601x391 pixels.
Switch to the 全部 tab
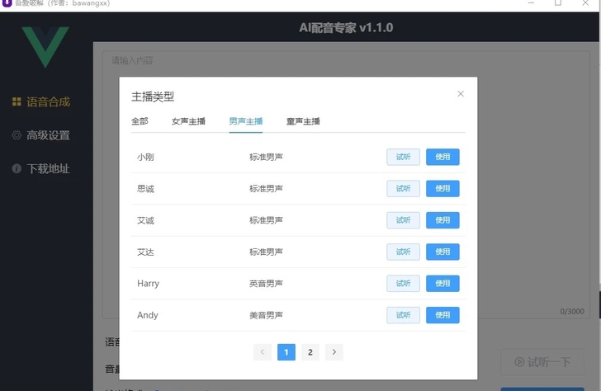coord(140,121)
